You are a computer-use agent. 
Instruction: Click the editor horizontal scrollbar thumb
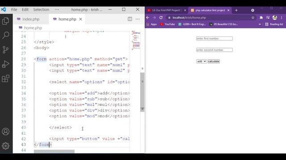54,151
